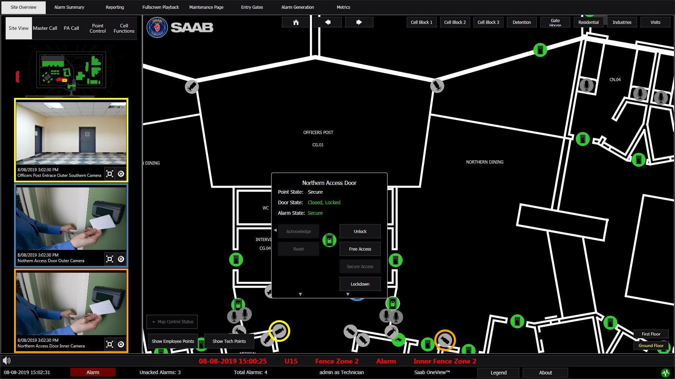Screen dimensions: 675x379
Task: Open the Alarm Summary tab
Action: pyautogui.click(x=69, y=7)
